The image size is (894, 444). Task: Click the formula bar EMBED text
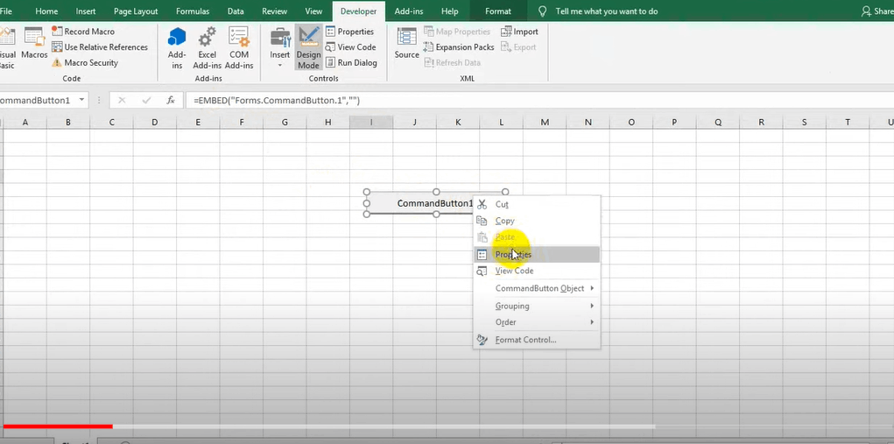tap(277, 101)
